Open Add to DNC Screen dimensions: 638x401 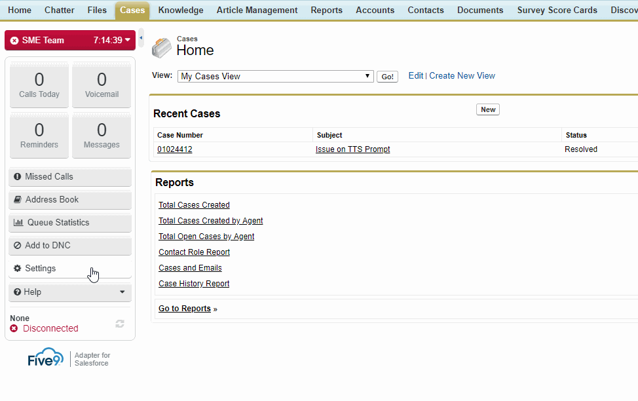[x=70, y=246]
